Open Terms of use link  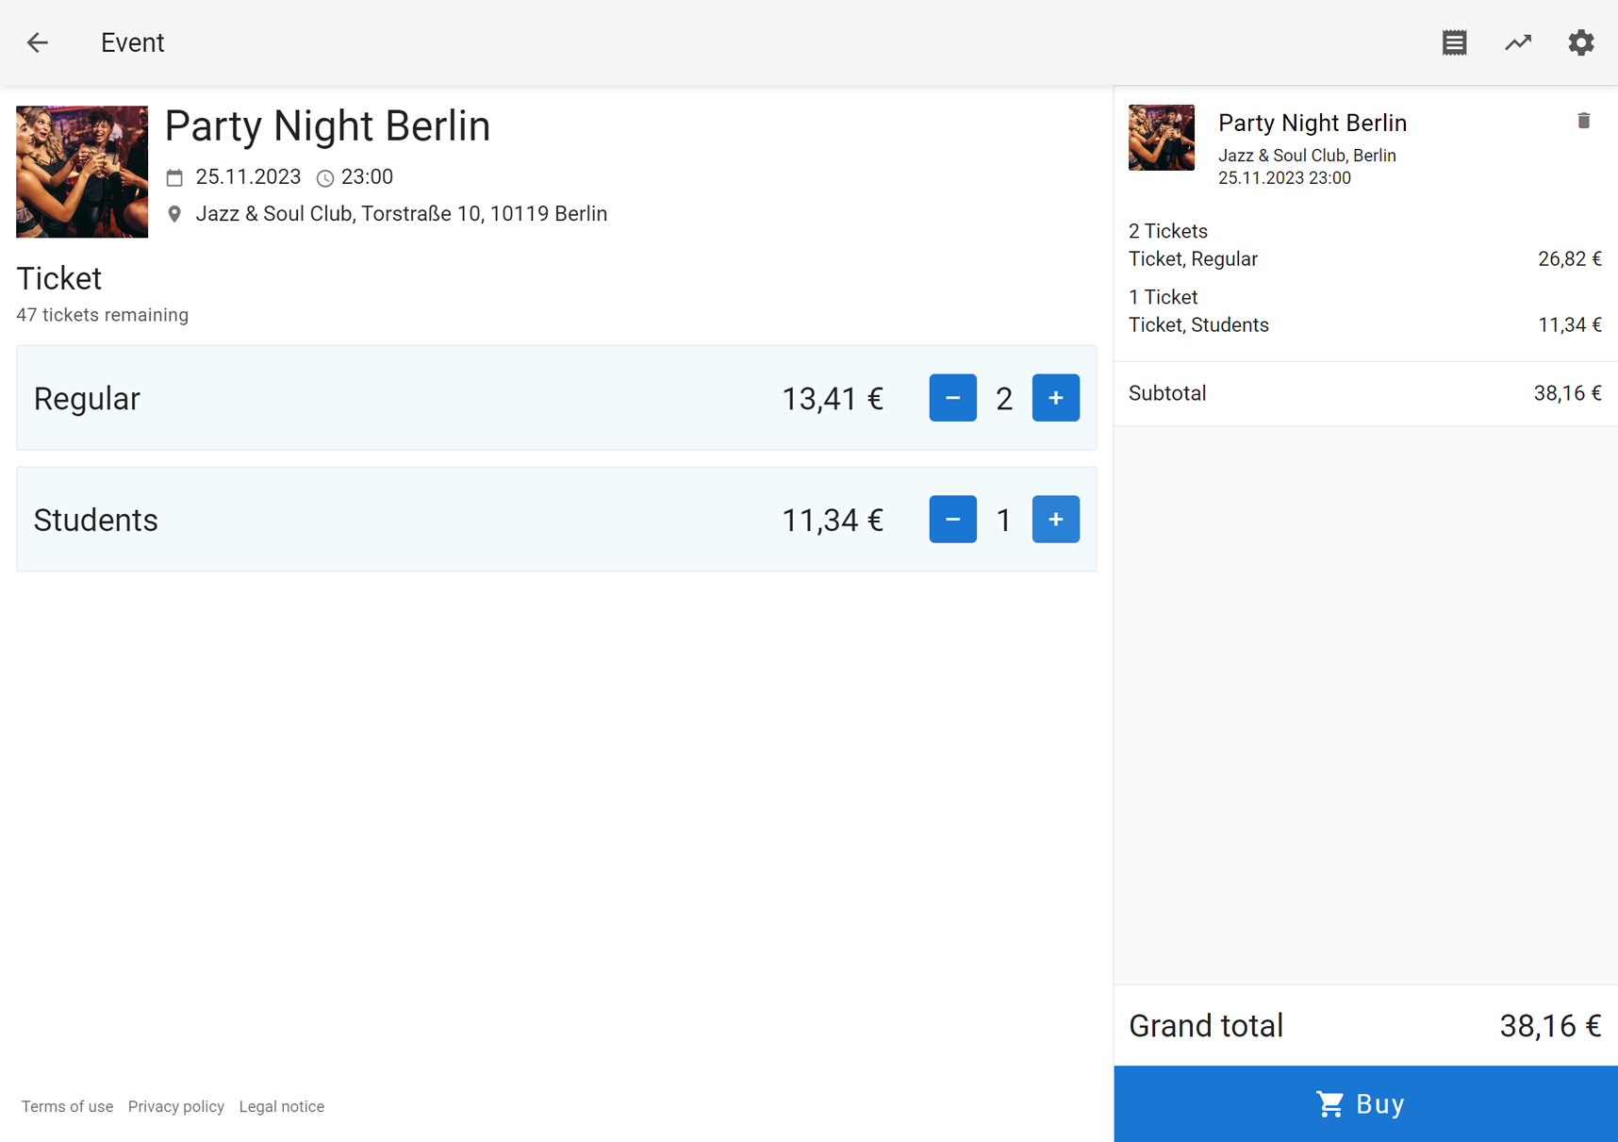(x=67, y=1106)
